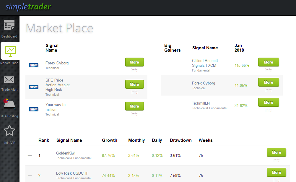Click More for Clifford Bennett Signals FXCM

269,62
